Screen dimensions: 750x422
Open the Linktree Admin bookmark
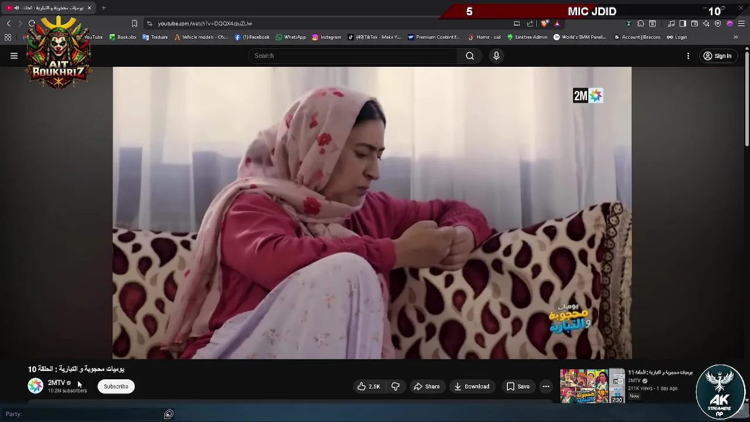pos(527,37)
